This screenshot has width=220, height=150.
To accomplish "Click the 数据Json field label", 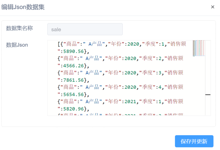I will 17,45.
